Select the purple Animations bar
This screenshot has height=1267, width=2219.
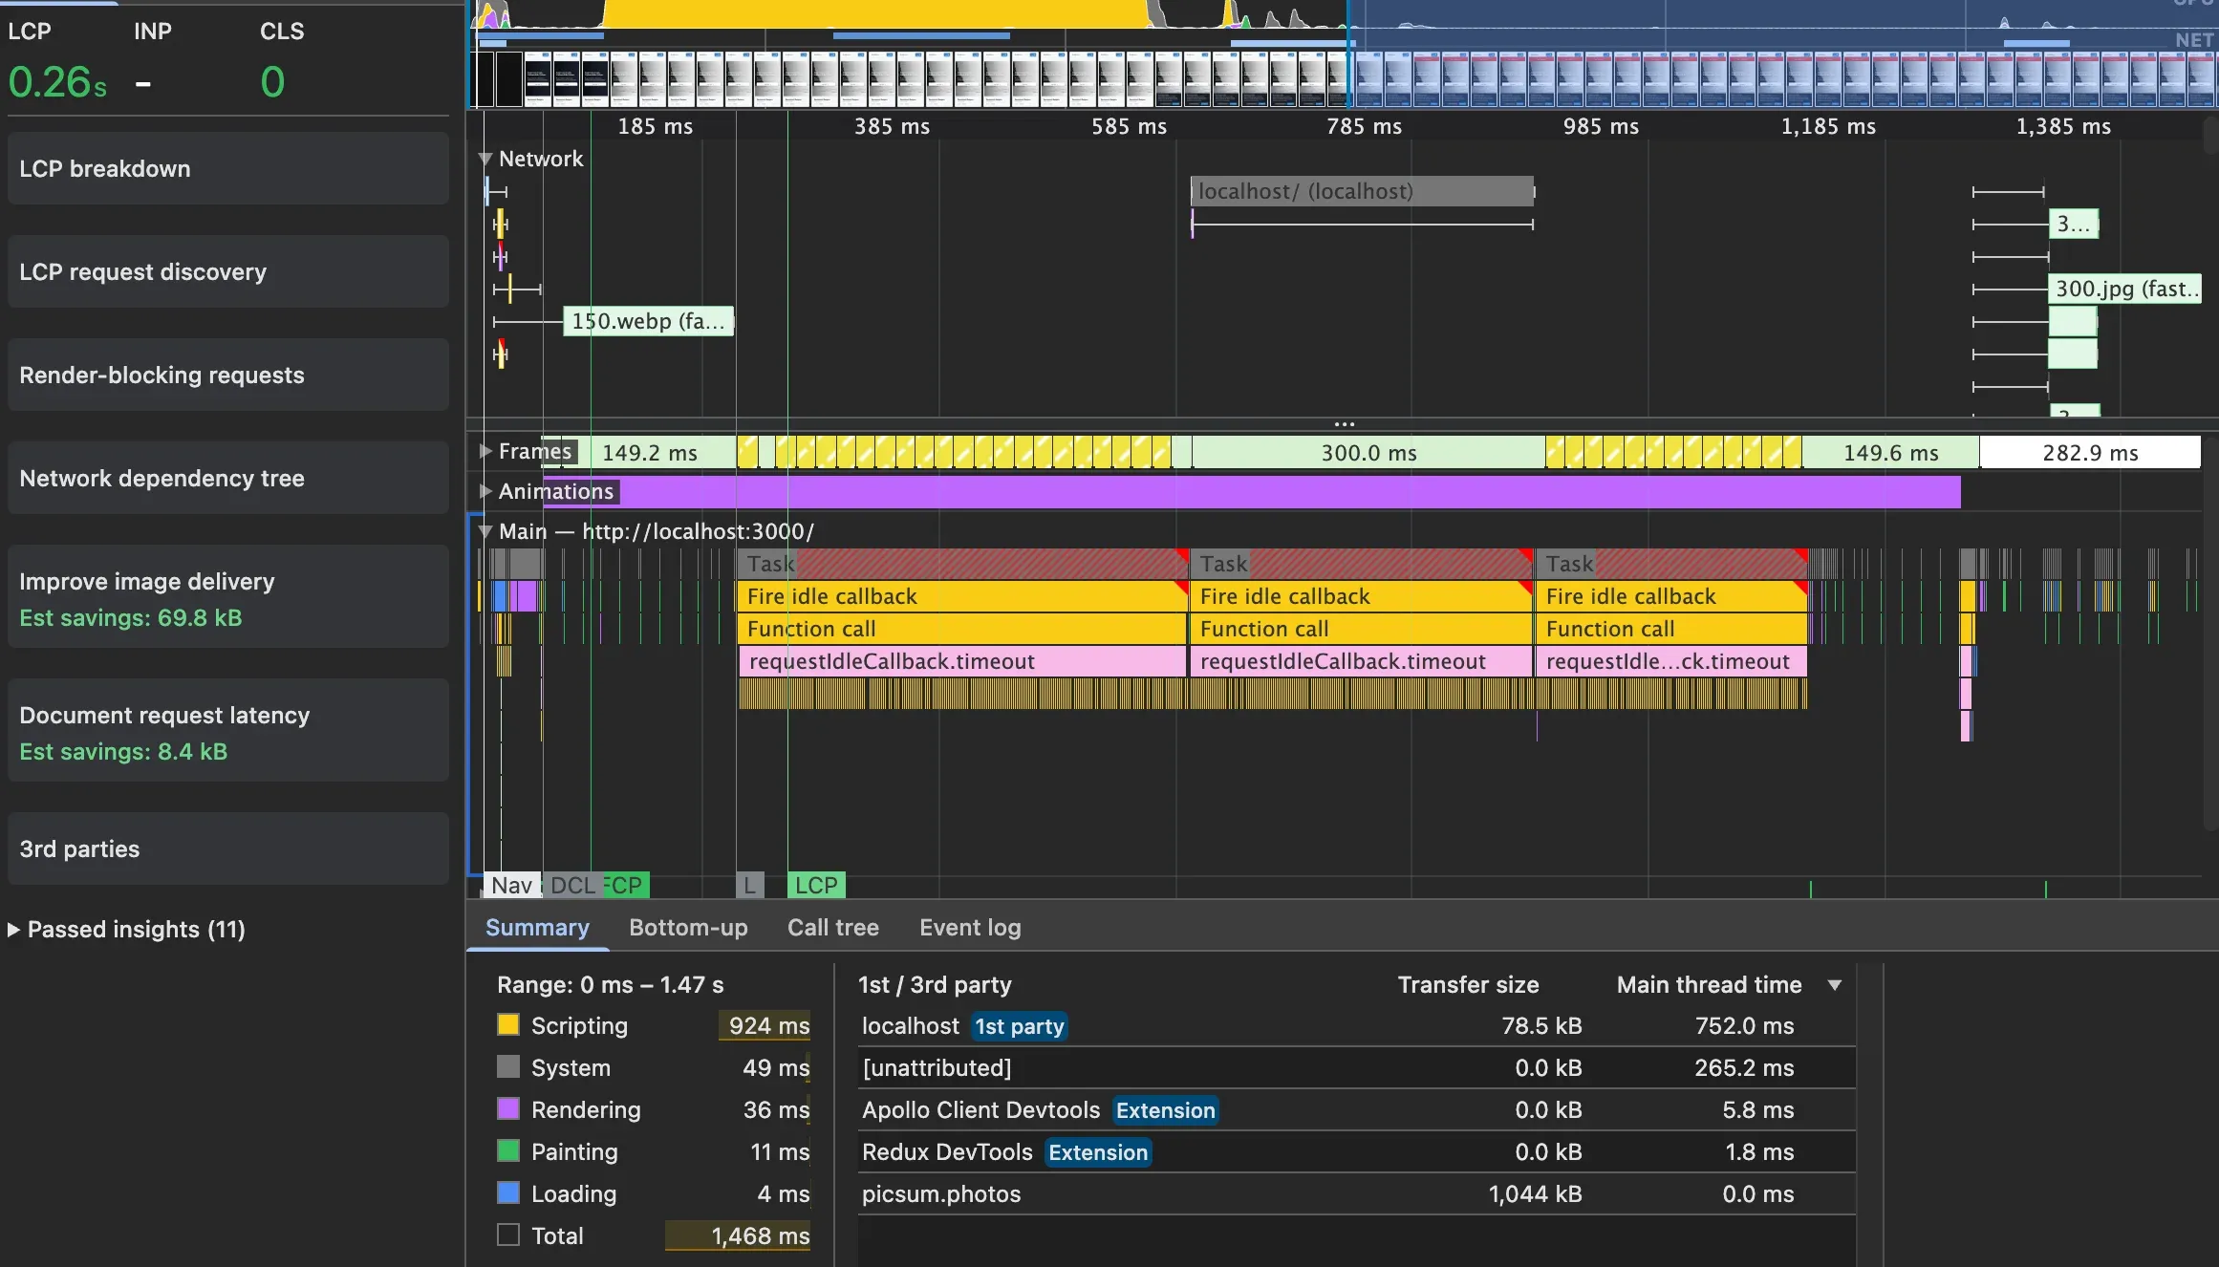pyautogui.click(x=1252, y=491)
